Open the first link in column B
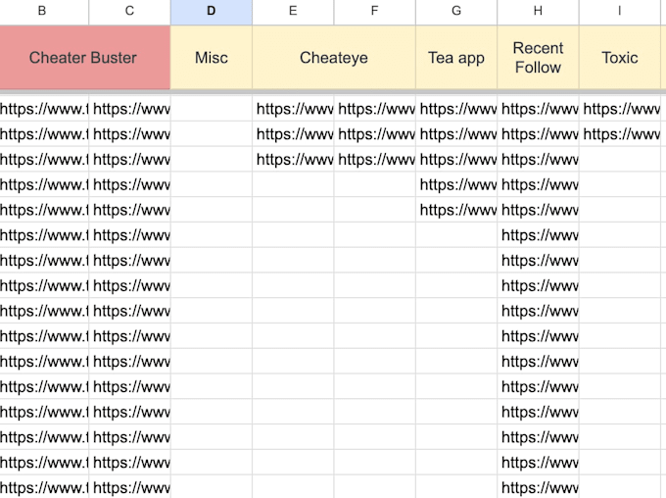This screenshot has width=666, height=498. click(x=44, y=109)
